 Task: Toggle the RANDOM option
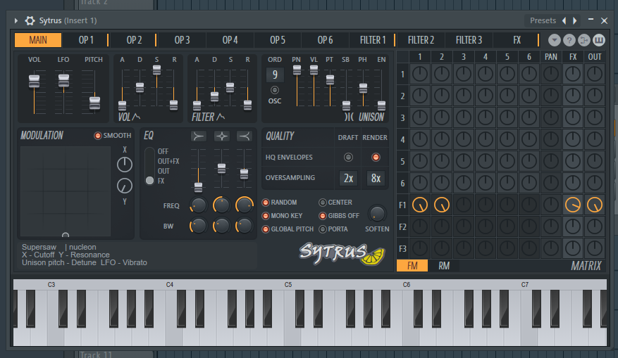point(266,203)
